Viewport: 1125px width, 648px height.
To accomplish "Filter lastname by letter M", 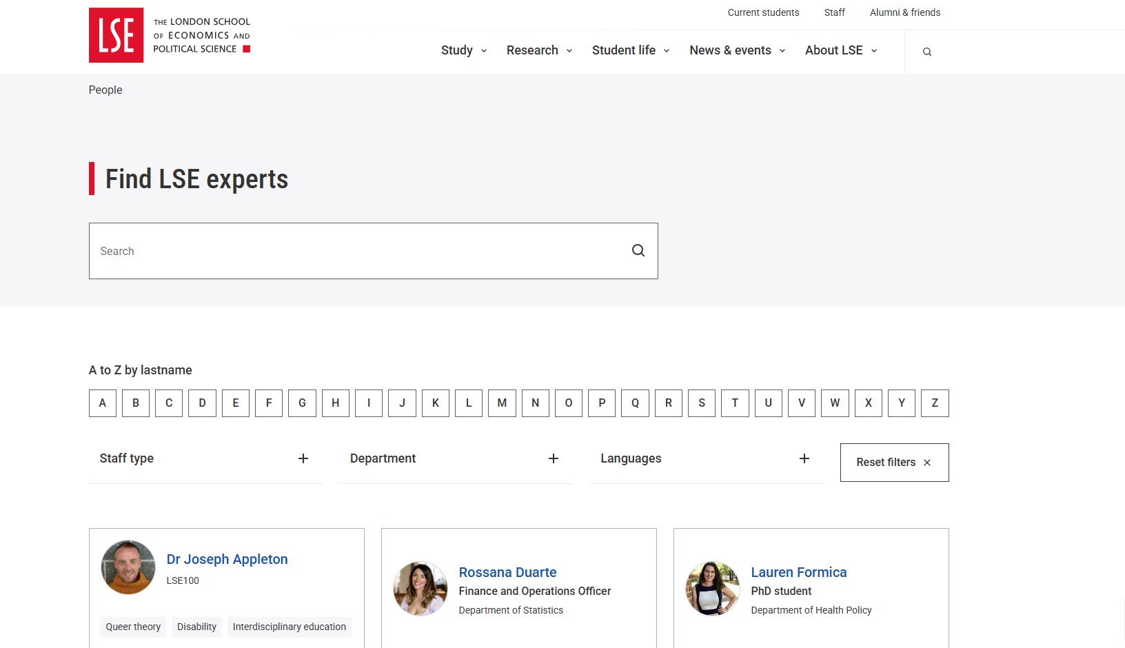I will coord(502,403).
